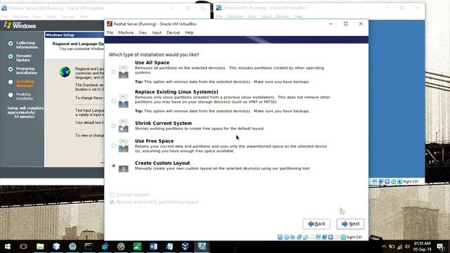This screenshot has height=253, width=450.
Task: Click volume icon in system tray
Action: pos(407,247)
